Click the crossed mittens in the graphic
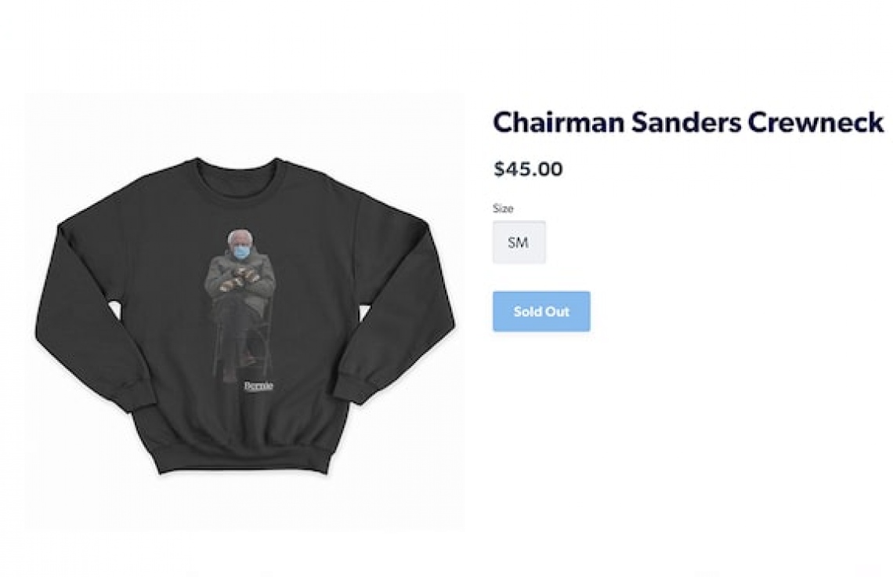Viewport: 893px width, 577px height. coord(240,279)
